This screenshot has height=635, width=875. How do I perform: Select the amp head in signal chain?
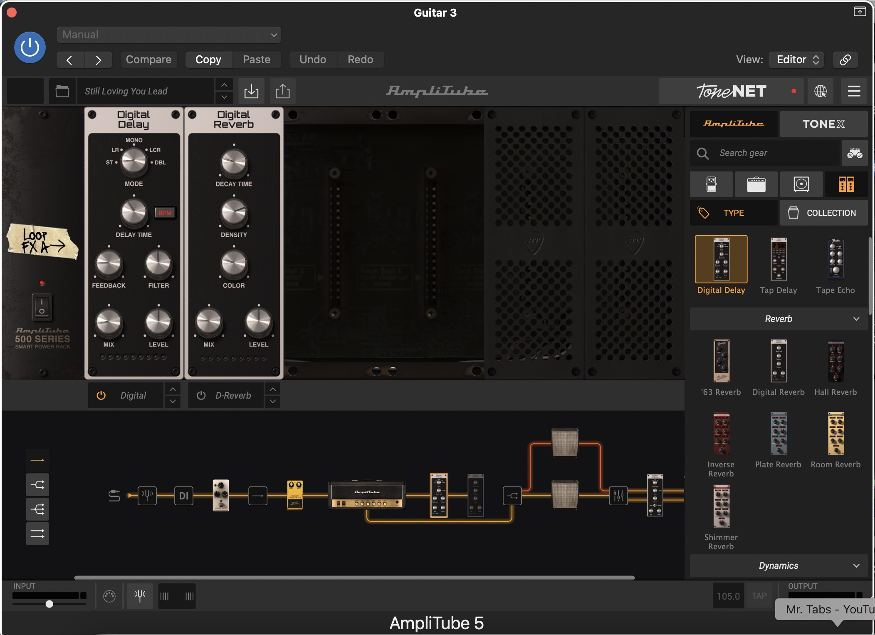[x=367, y=495]
